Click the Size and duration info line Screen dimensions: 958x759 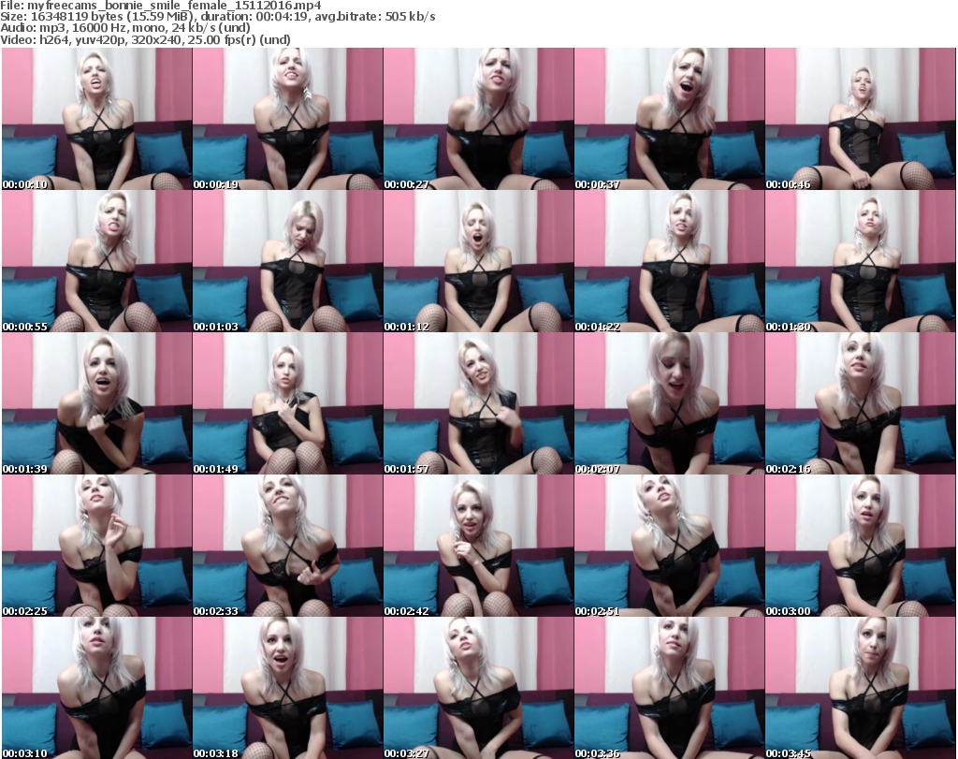coord(218,17)
